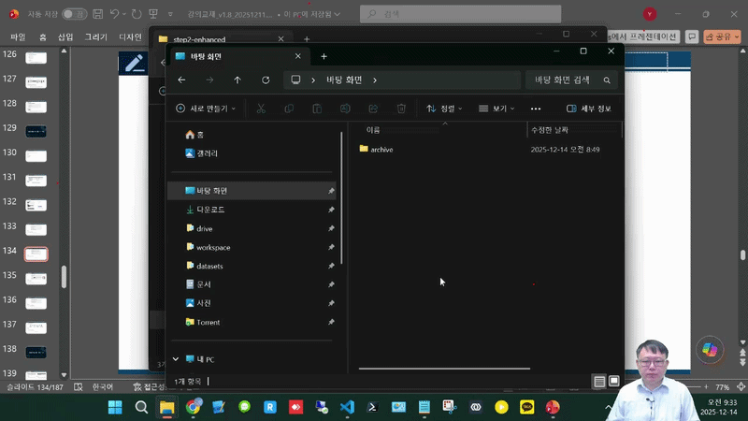
Task: Open the three-dots more options menu
Action: (x=536, y=109)
